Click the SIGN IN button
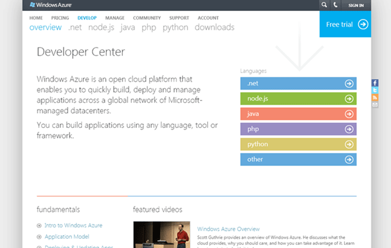Screen dimensions: 391x248 coord(356,5)
